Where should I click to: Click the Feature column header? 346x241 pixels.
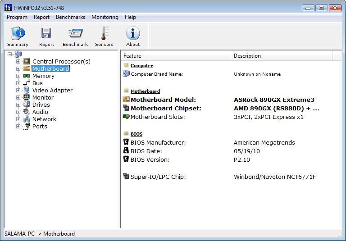[176, 55]
